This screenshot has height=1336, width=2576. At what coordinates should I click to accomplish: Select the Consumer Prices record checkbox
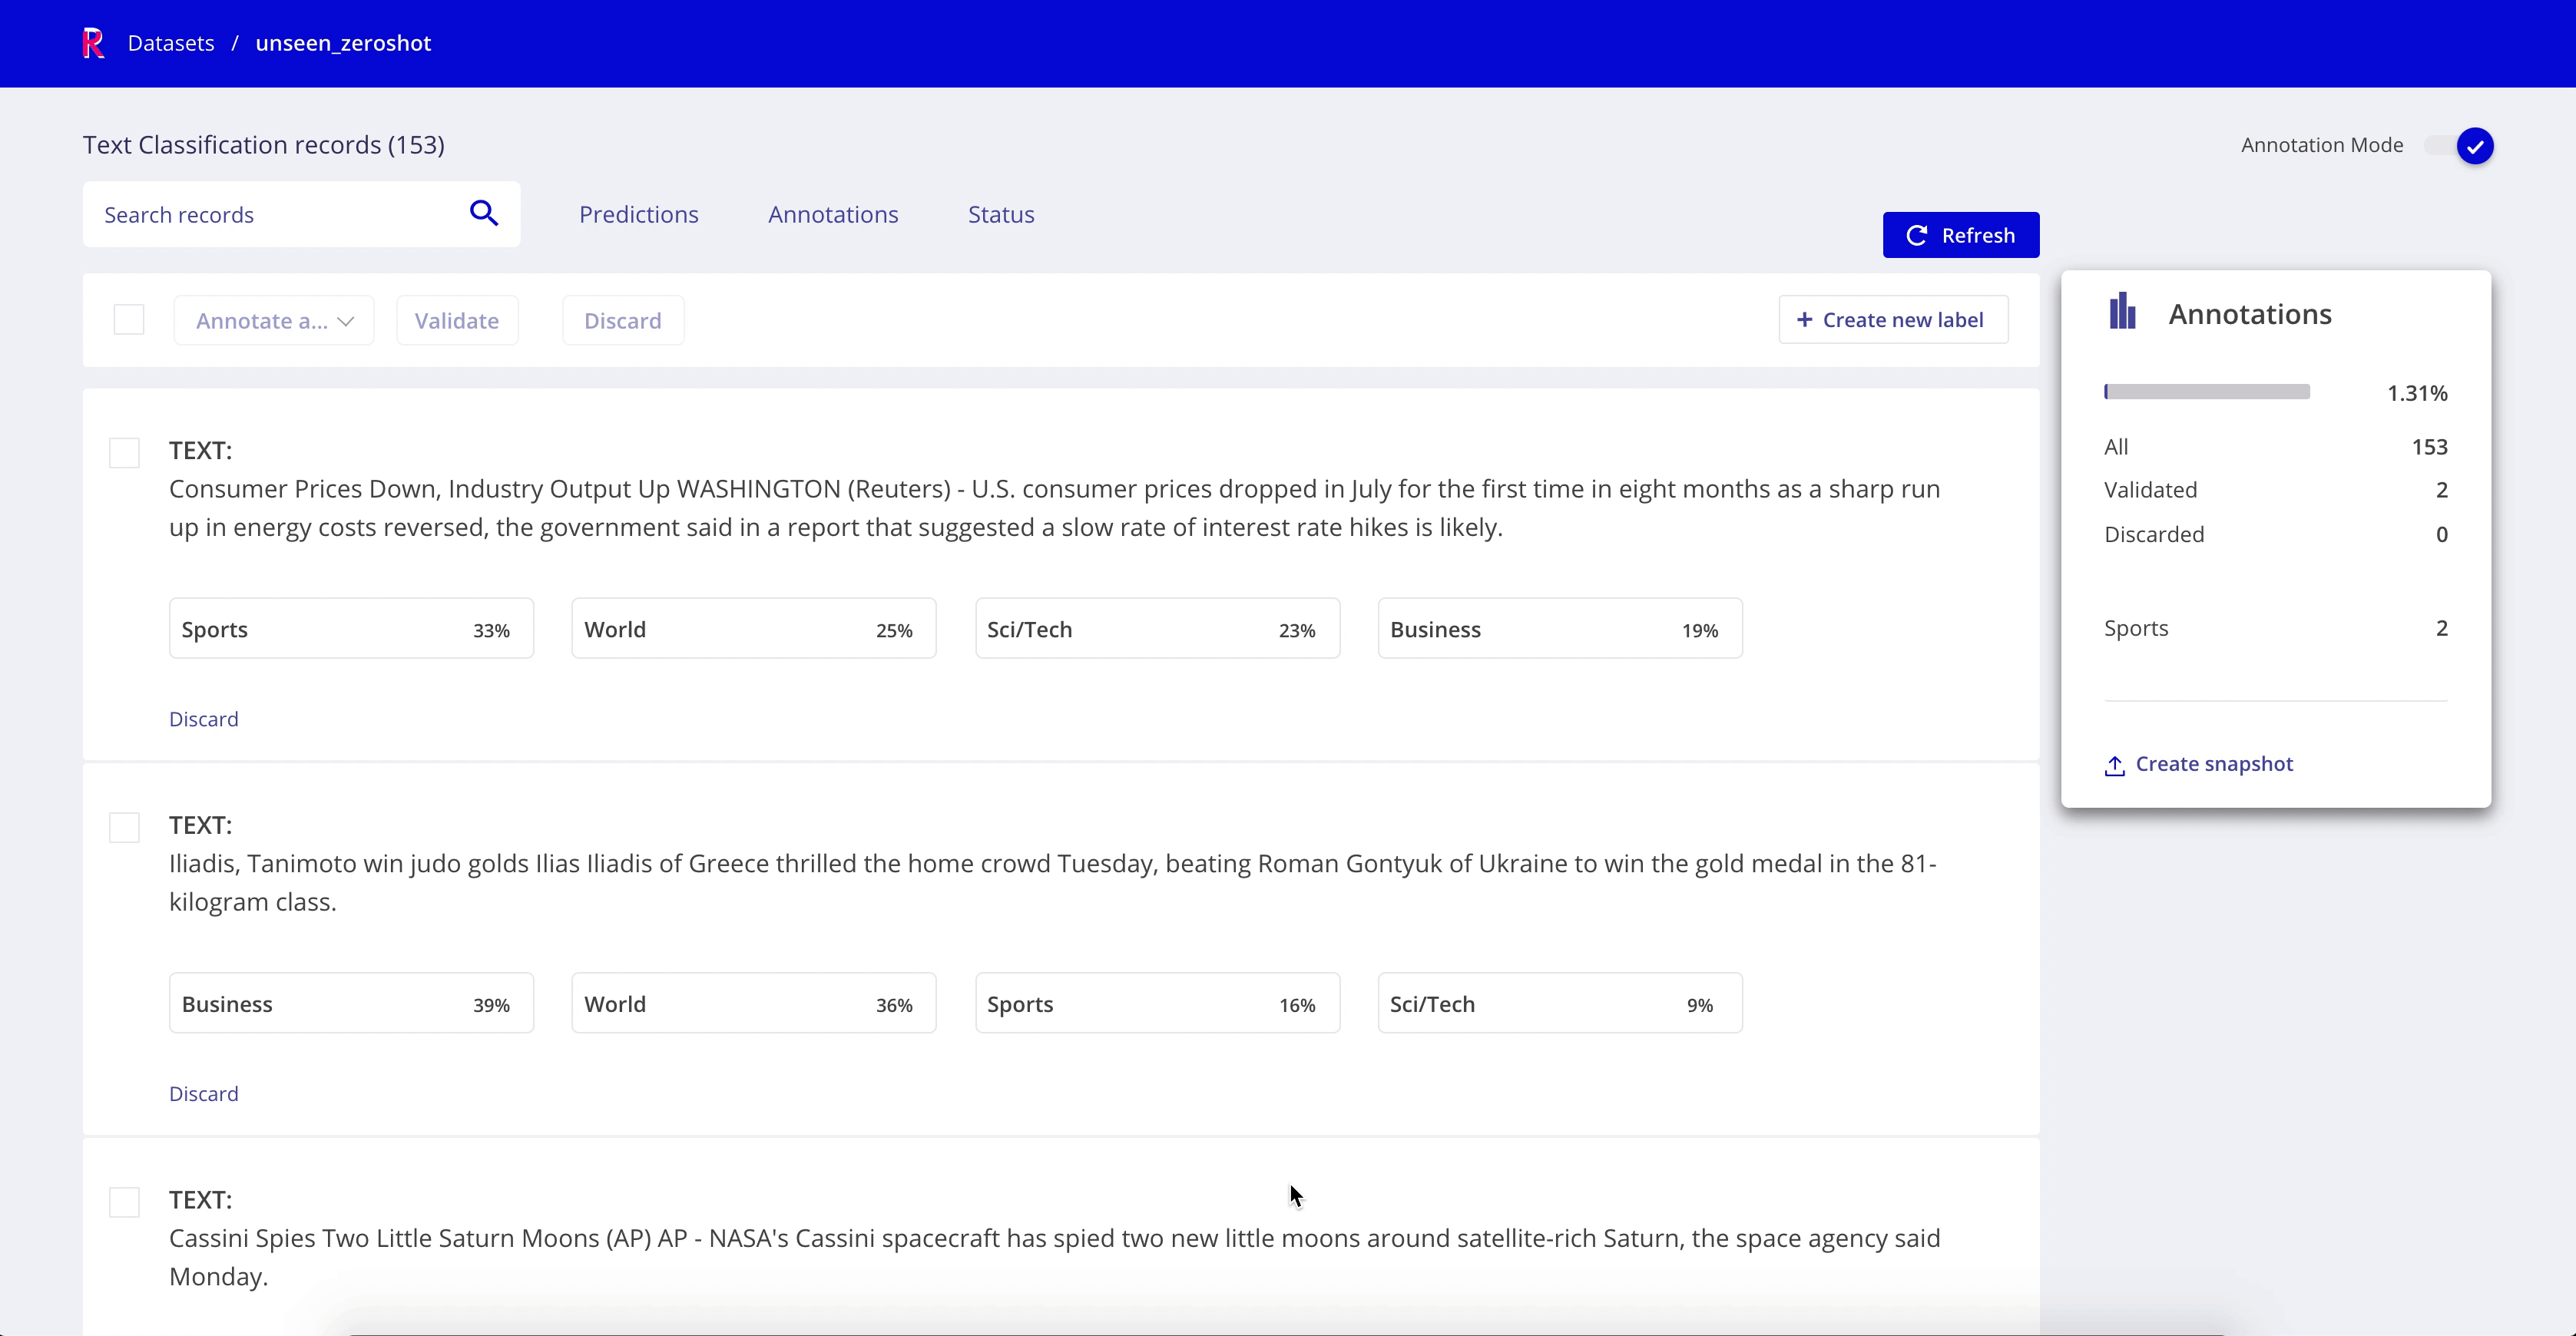coord(125,453)
